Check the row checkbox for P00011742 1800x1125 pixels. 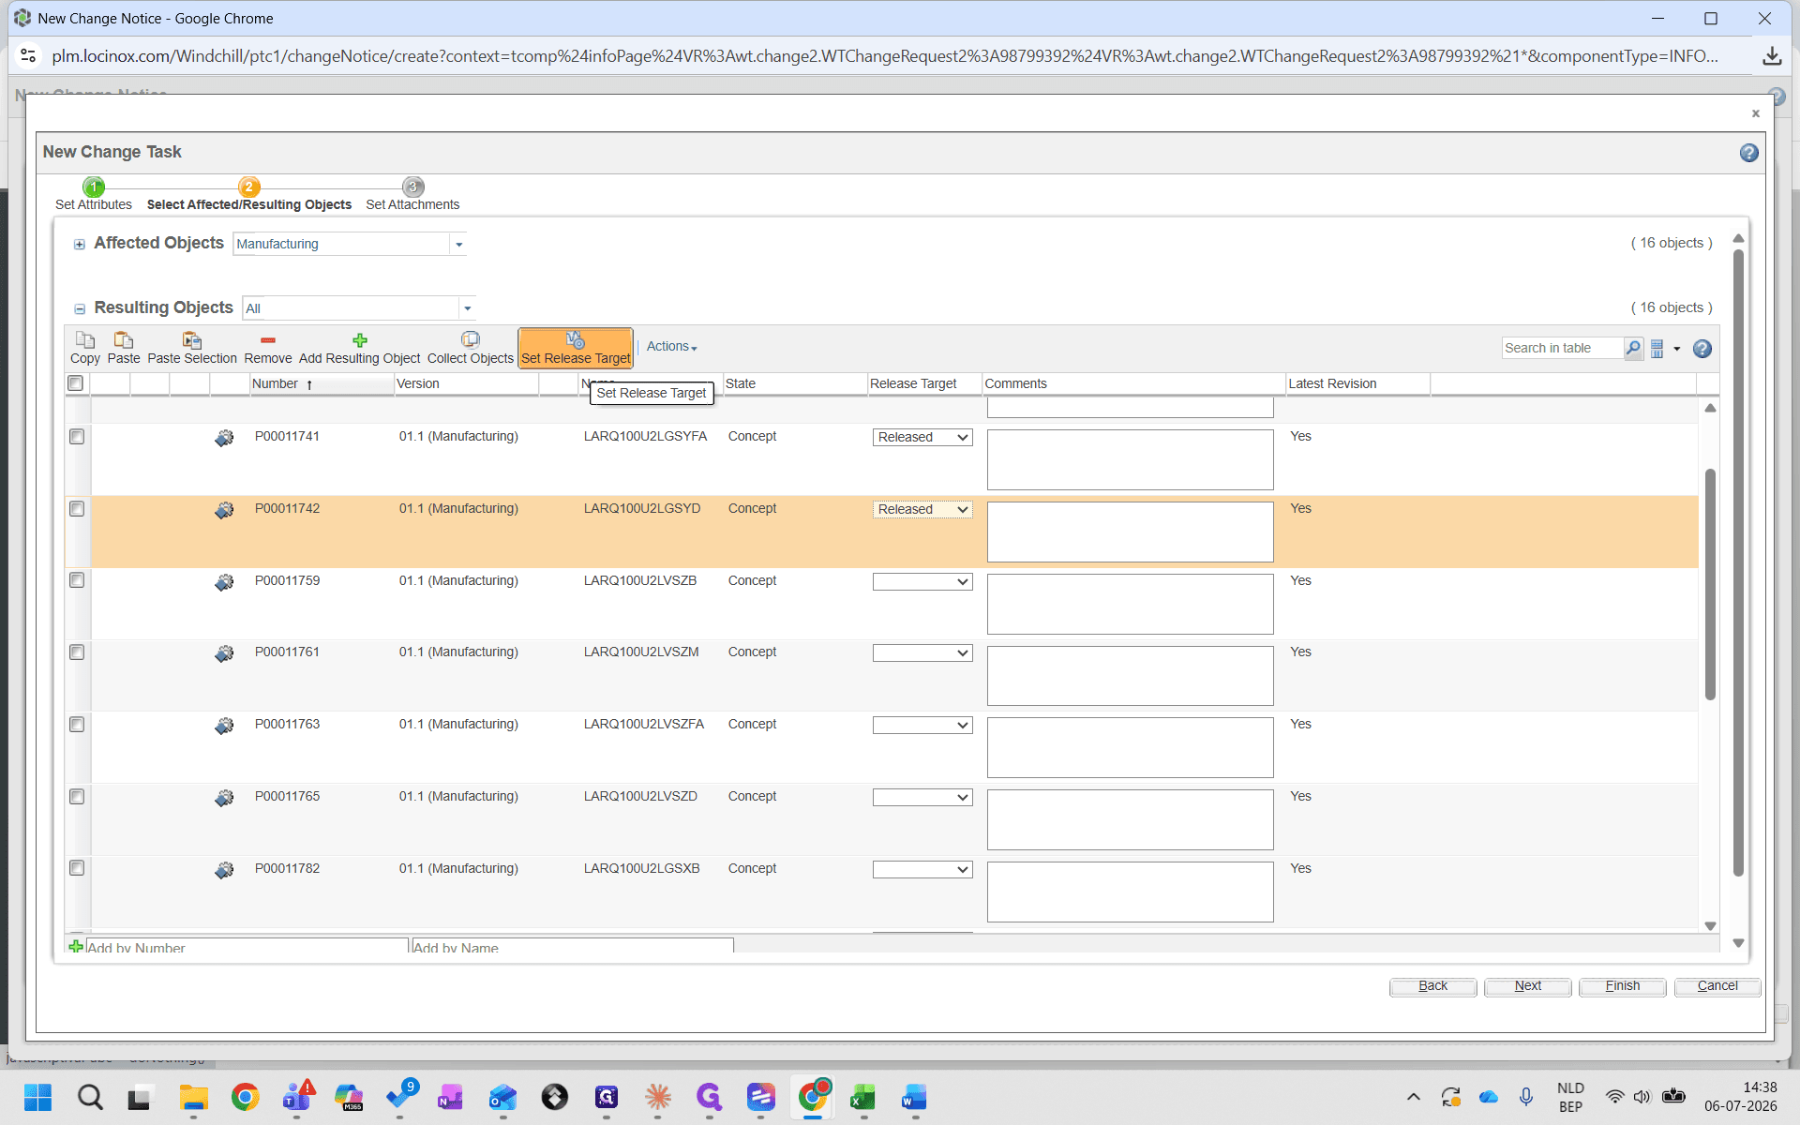77,508
